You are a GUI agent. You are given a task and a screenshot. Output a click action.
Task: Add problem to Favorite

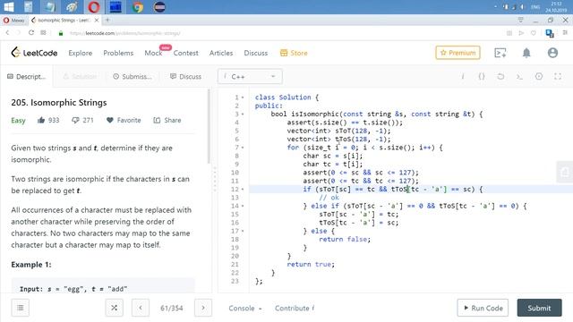124,120
